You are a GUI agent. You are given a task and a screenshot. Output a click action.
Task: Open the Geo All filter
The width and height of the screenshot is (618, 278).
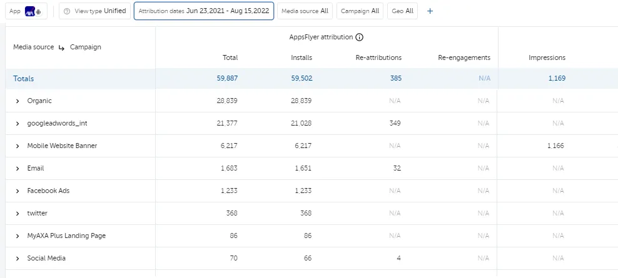402,11
